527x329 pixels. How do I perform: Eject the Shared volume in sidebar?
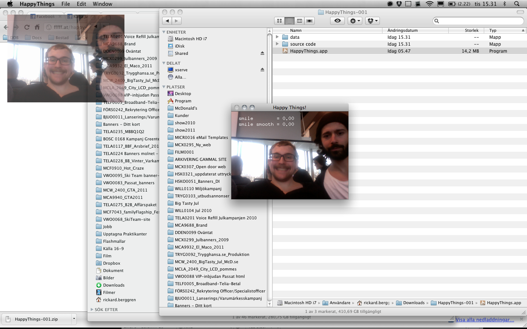pyautogui.click(x=262, y=53)
